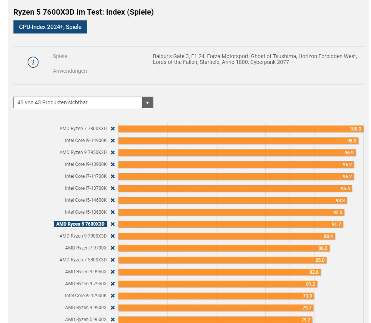The width and height of the screenshot is (371, 323).
Task: Remove AMD Ryzen 9 7950X via its X icon
Action: click(x=113, y=284)
